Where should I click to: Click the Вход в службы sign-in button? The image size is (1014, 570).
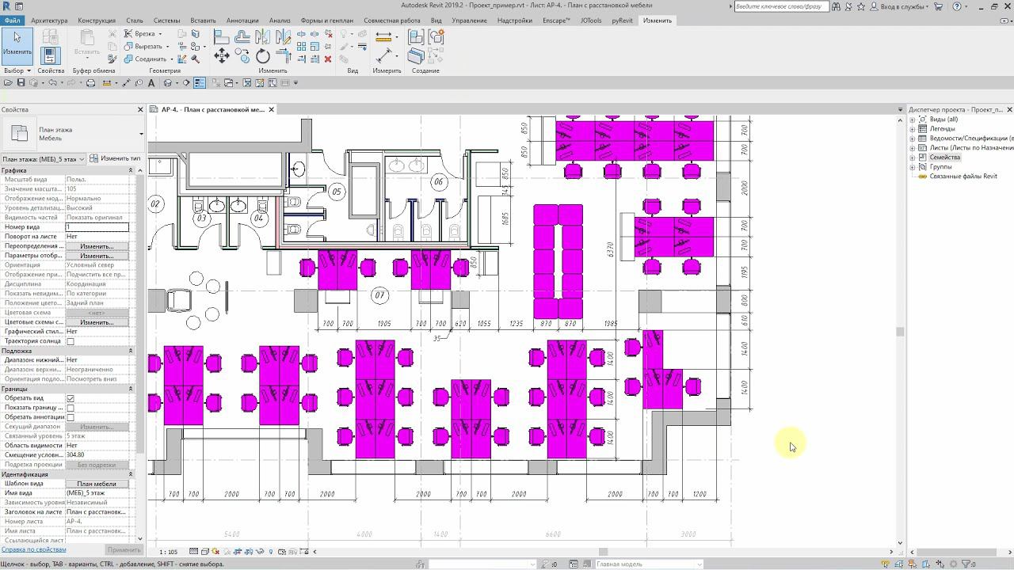(898, 6)
